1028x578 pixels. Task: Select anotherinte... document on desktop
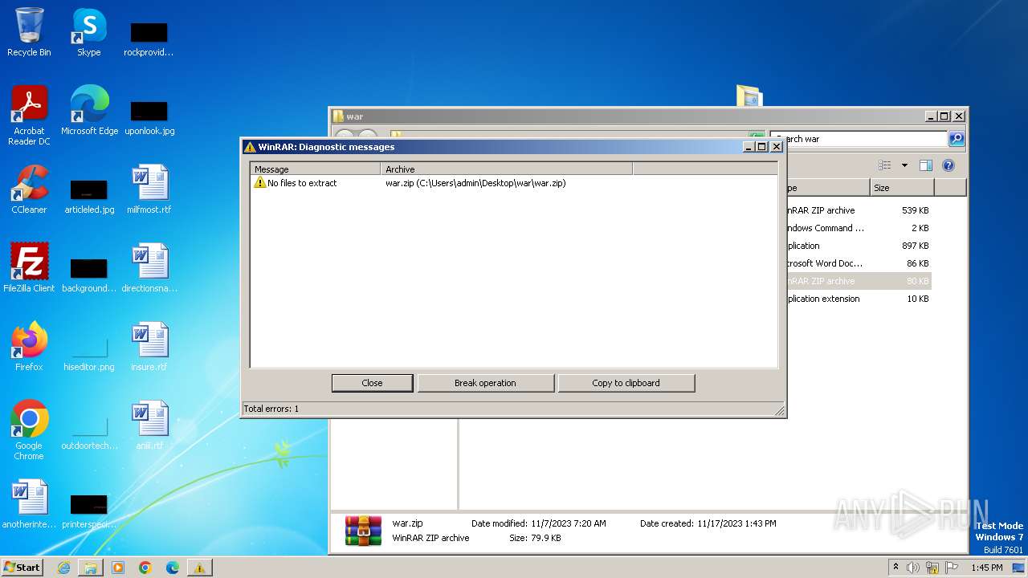tap(29, 504)
